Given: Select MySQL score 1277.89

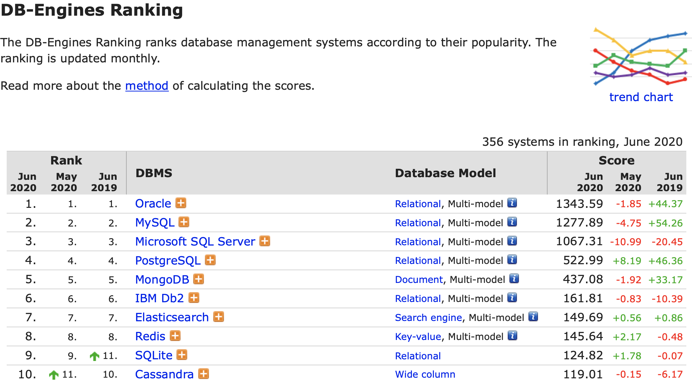Looking at the screenshot, I should pyautogui.click(x=579, y=223).
